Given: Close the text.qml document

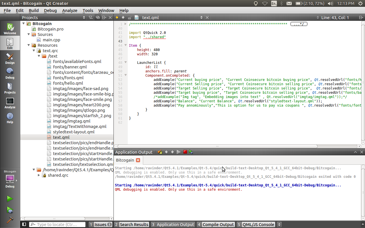Looking at the screenshot, I should click(x=207, y=18).
